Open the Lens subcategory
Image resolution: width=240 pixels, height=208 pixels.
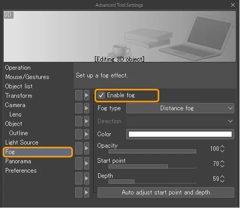pos(16,114)
